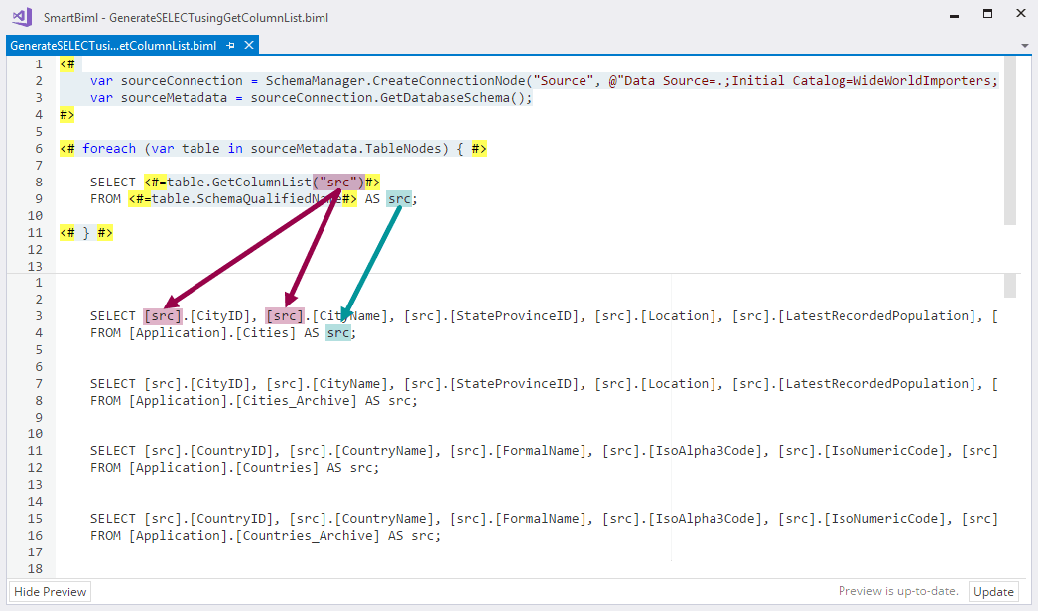Pin the GenerateSELECT biml tab

pyautogui.click(x=231, y=46)
